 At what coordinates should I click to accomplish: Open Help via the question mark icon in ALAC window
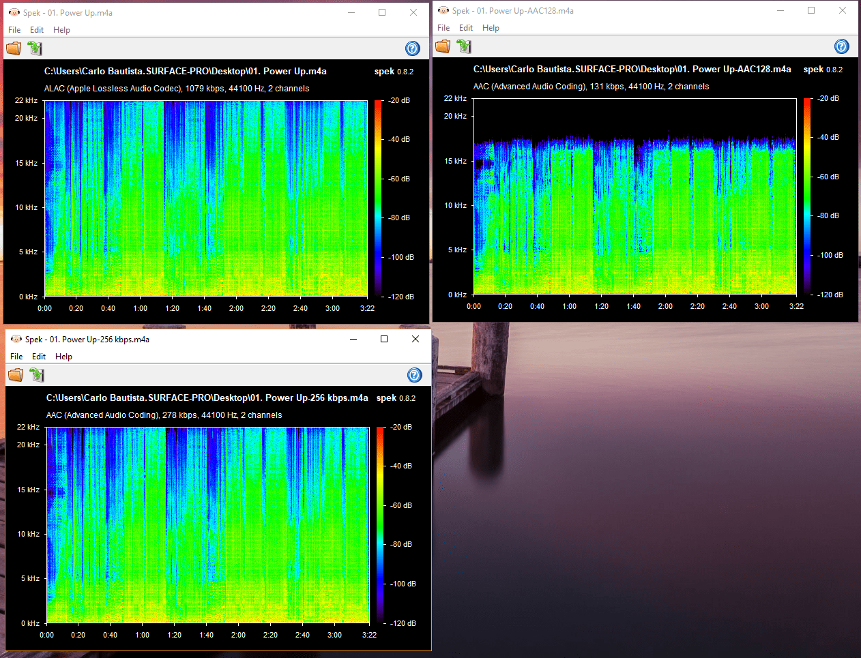coord(412,48)
